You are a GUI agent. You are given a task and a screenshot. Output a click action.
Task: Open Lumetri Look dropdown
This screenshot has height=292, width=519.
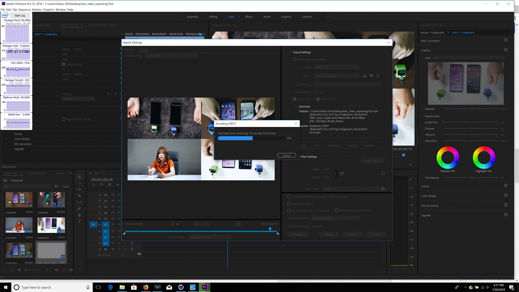coord(468,58)
